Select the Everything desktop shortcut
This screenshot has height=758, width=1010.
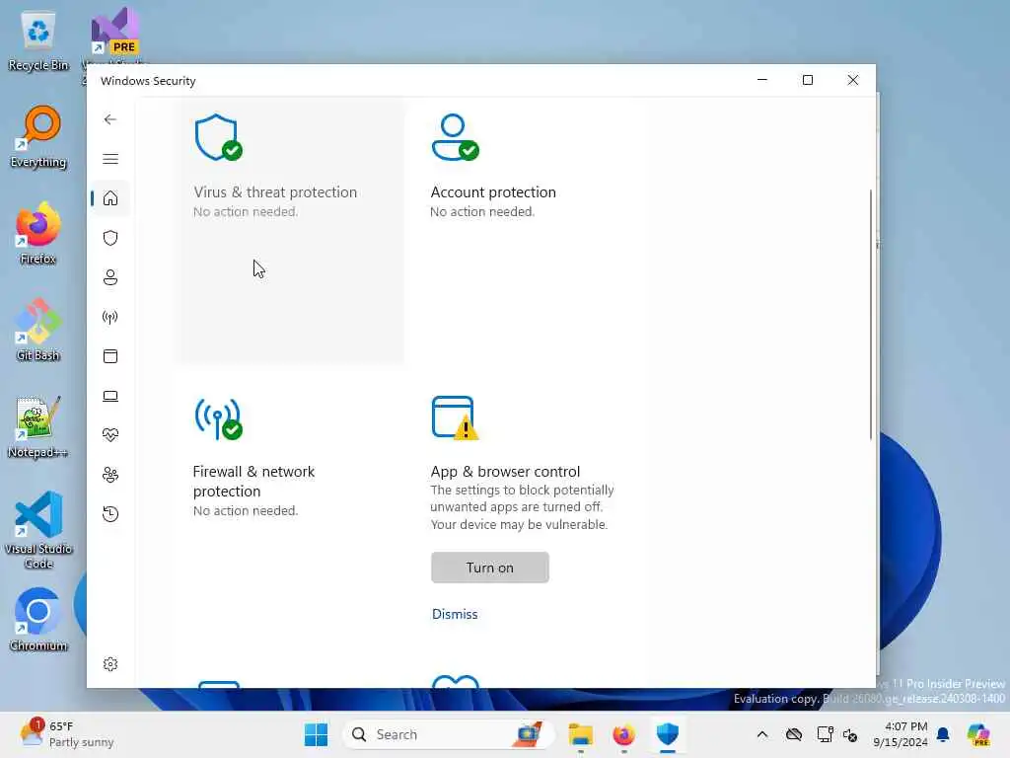coord(38,137)
